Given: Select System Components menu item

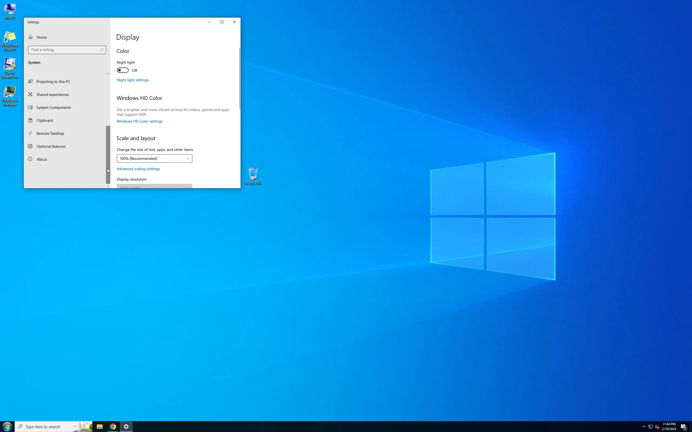Looking at the screenshot, I should (54, 107).
